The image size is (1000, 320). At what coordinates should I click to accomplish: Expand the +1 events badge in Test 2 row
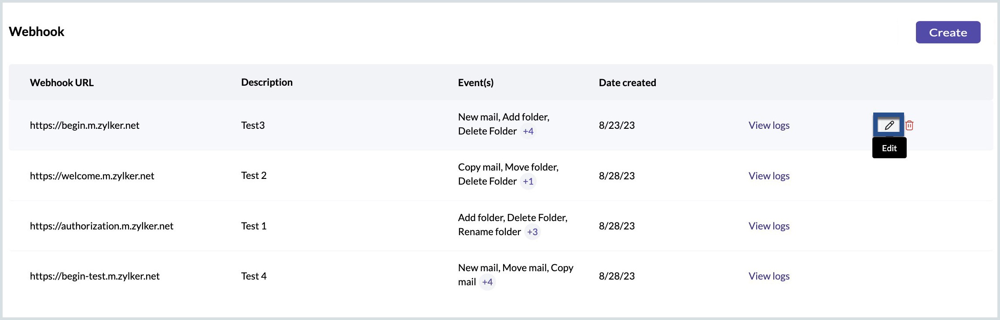click(528, 181)
